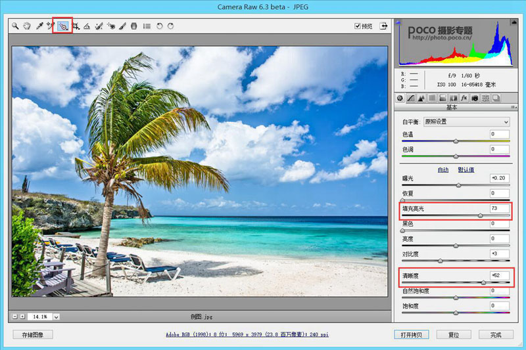Open the Camera Raw preferences list icon

click(x=147, y=26)
